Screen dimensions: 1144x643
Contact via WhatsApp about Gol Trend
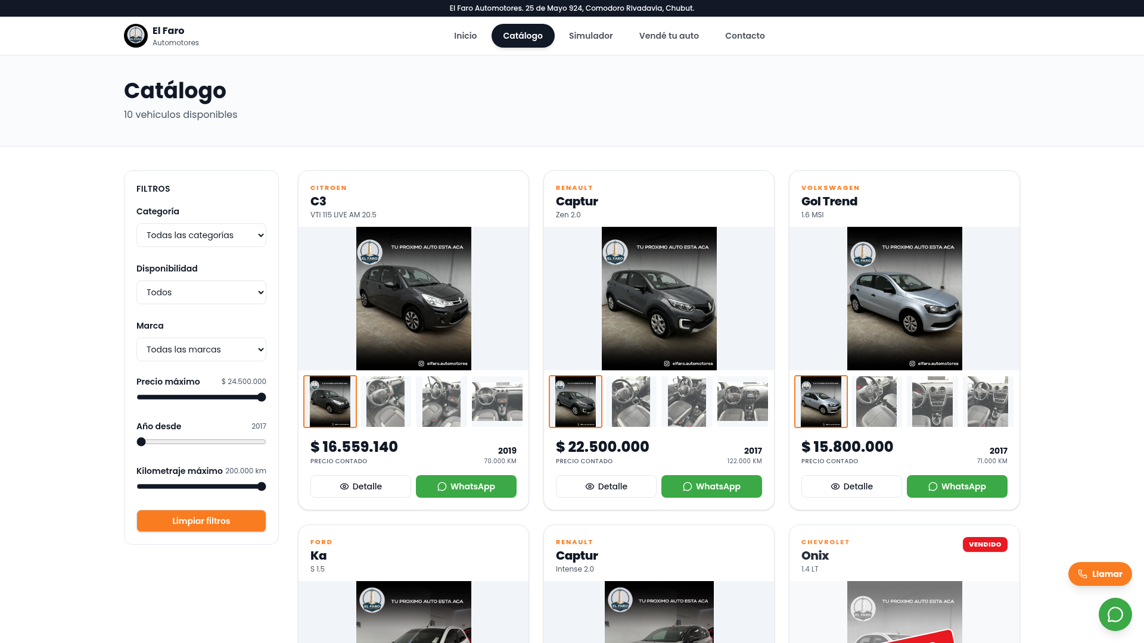[x=957, y=486]
